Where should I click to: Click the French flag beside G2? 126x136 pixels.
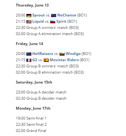29,60
